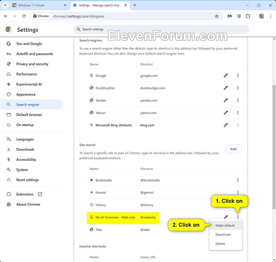Open Autofill and passwords settings
This screenshot has height=262, width=276.
[32, 54]
